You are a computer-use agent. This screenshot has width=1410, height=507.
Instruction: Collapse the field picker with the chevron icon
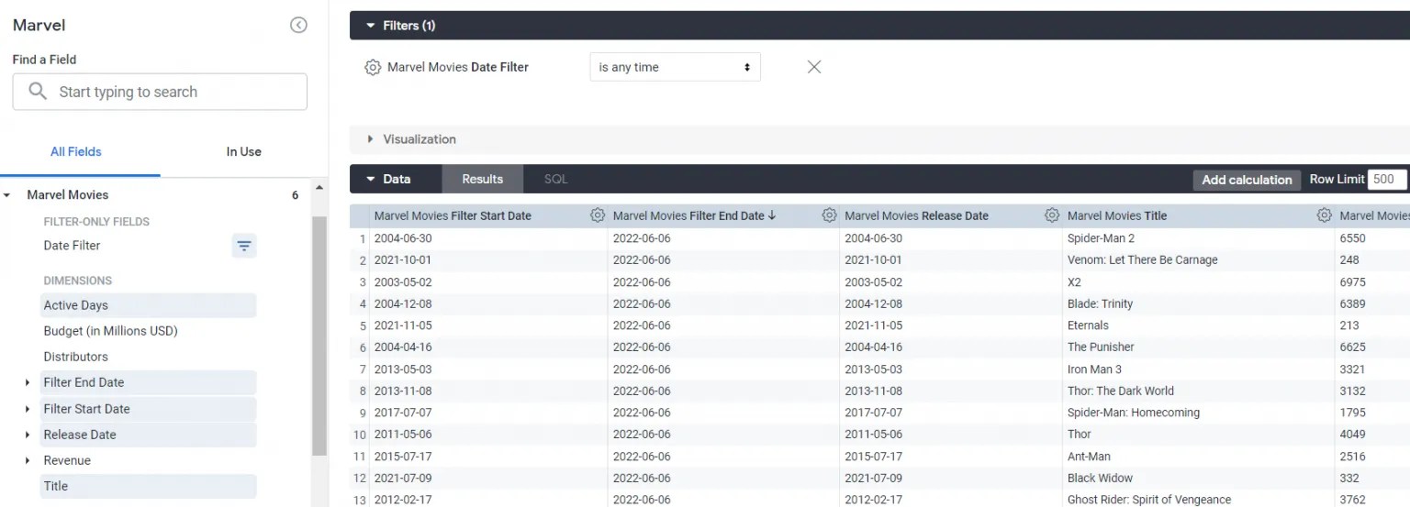coord(298,26)
